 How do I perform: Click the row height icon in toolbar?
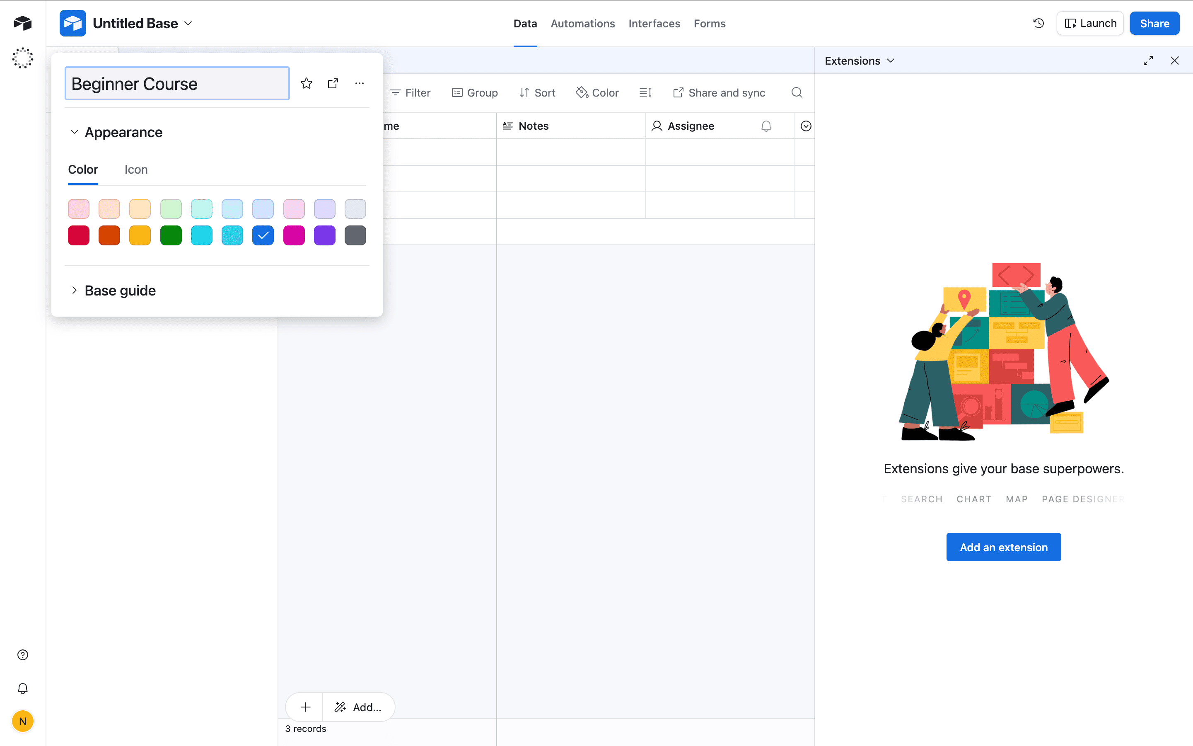click(645, 92)
